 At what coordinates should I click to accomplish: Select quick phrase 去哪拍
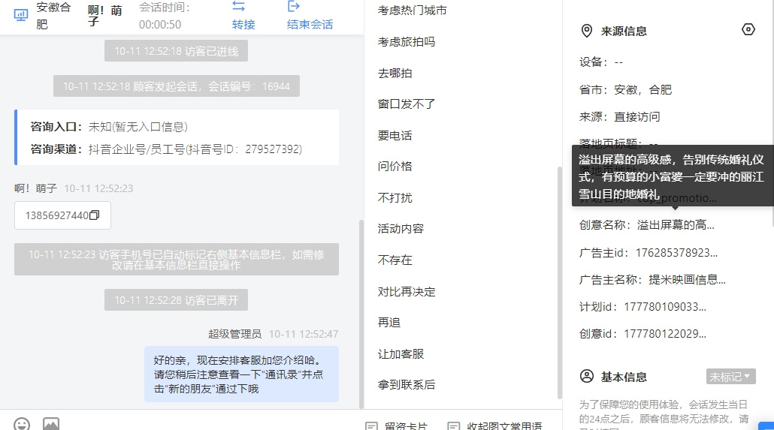[395, 73]
